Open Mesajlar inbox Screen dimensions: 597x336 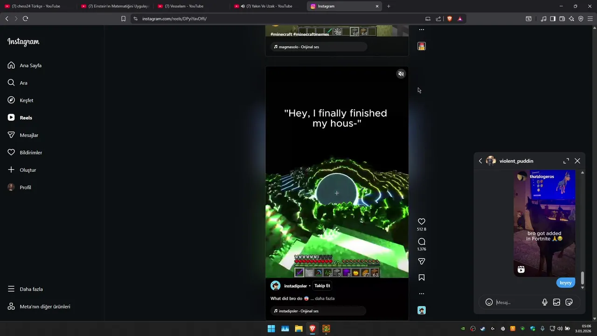coord(23,135)
